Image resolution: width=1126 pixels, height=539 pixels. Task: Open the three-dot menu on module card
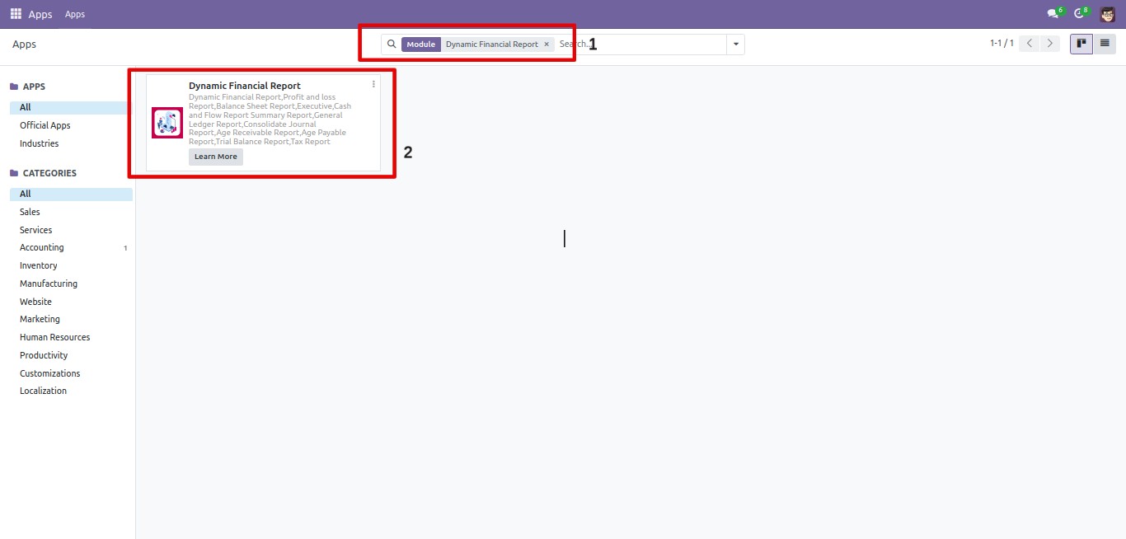click(x=373, y=84)
